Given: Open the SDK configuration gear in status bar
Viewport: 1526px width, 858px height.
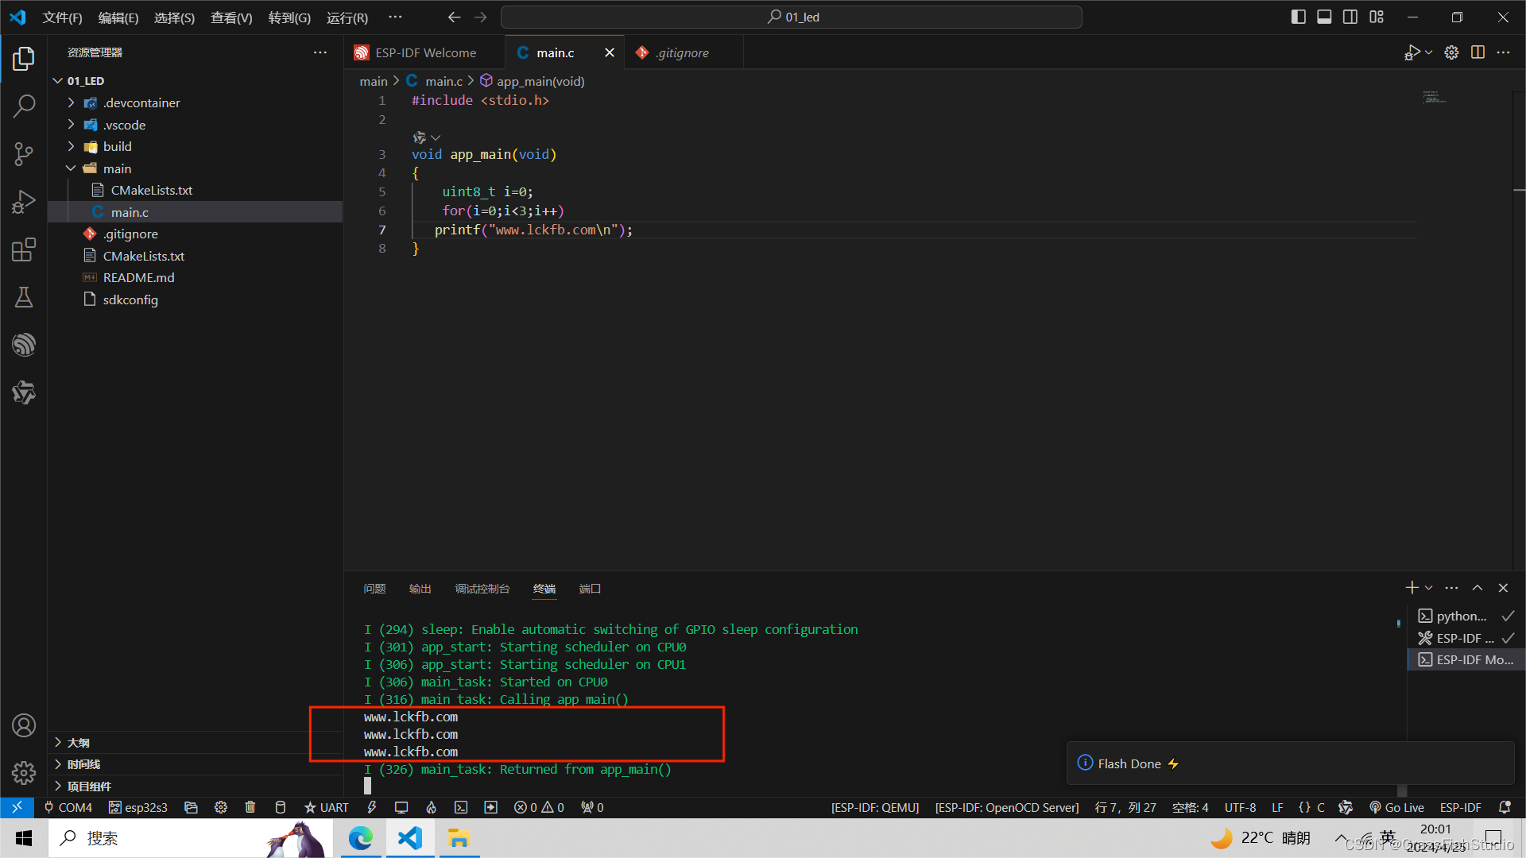Looking at the screenshot, I should coord(221,807).
